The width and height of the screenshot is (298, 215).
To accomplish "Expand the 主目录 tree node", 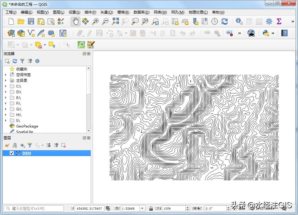I will (x=6, y=80).
